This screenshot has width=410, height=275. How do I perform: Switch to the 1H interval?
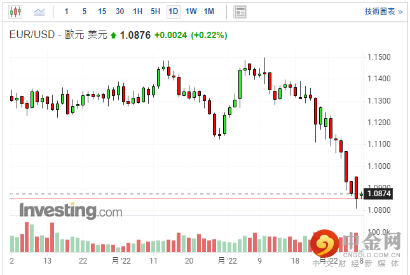pos(138,11)
